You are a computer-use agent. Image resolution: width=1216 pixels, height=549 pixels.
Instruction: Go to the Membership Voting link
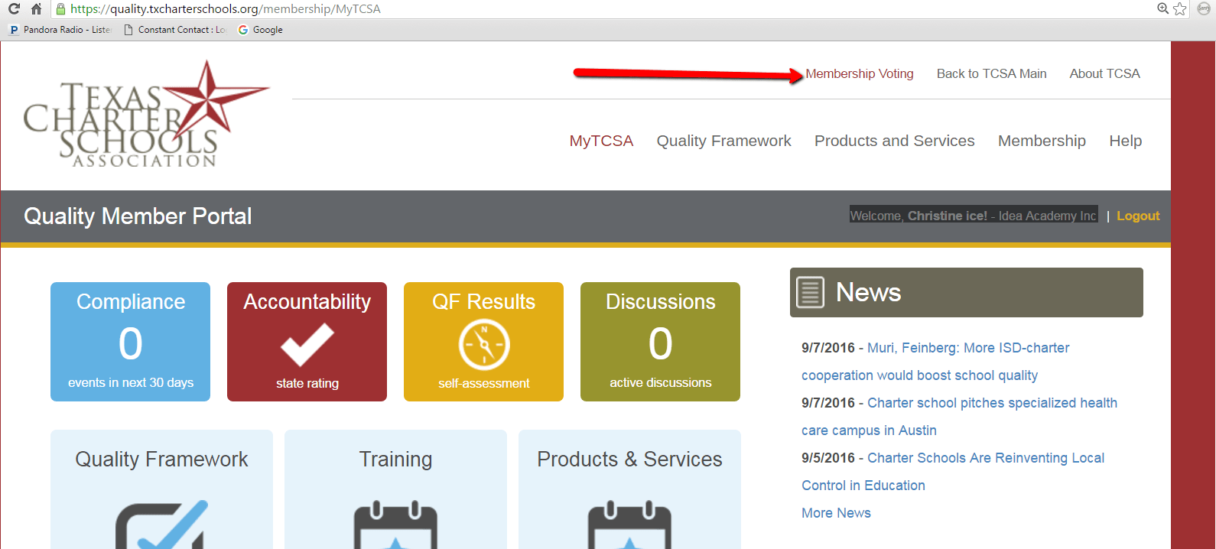click(859, 73)
